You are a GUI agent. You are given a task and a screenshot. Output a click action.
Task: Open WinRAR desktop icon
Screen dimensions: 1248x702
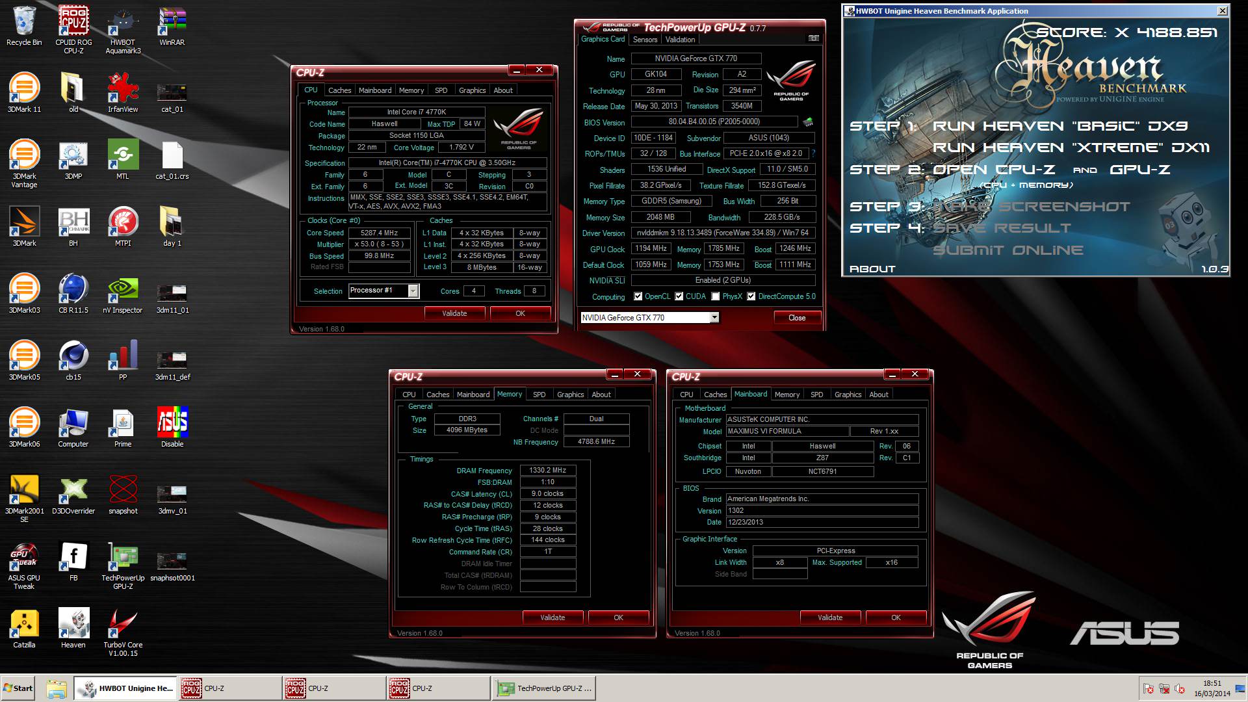172,26
